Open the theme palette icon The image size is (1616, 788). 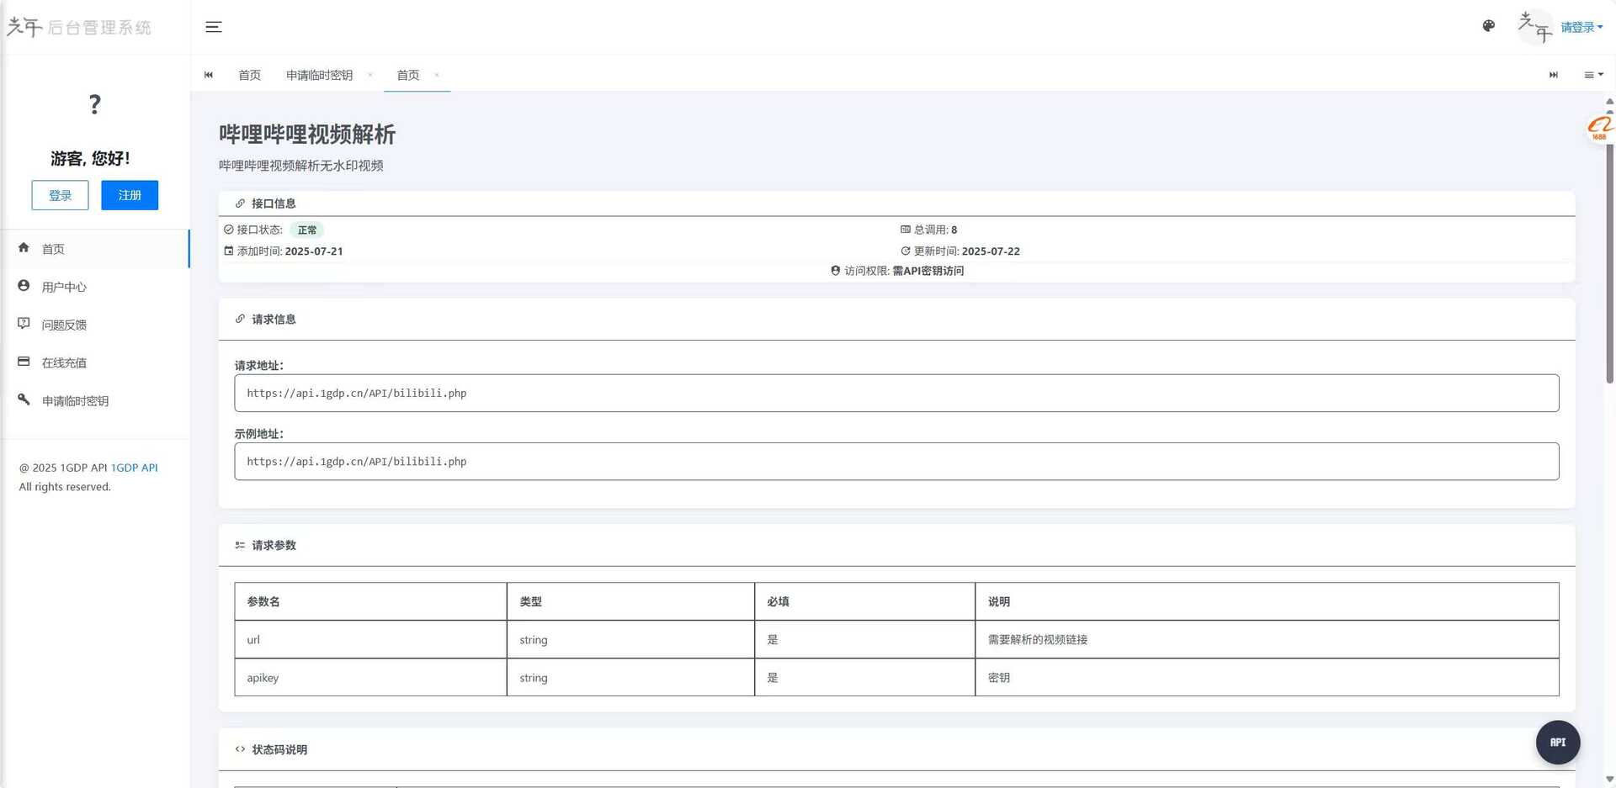tap(1488, 26)
